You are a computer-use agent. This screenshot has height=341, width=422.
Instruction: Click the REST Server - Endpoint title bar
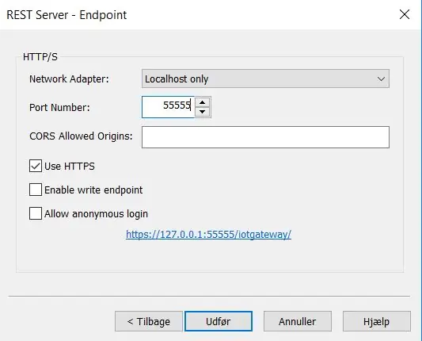[x=67, y=15]
